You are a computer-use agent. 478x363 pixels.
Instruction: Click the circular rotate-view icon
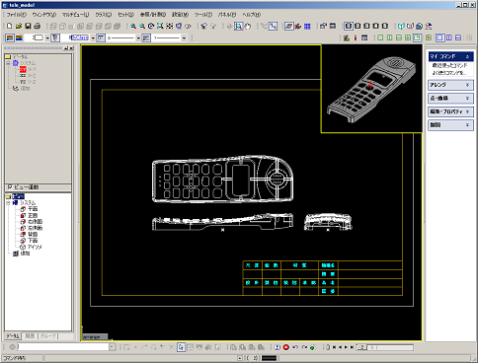[x=151, y=26]
